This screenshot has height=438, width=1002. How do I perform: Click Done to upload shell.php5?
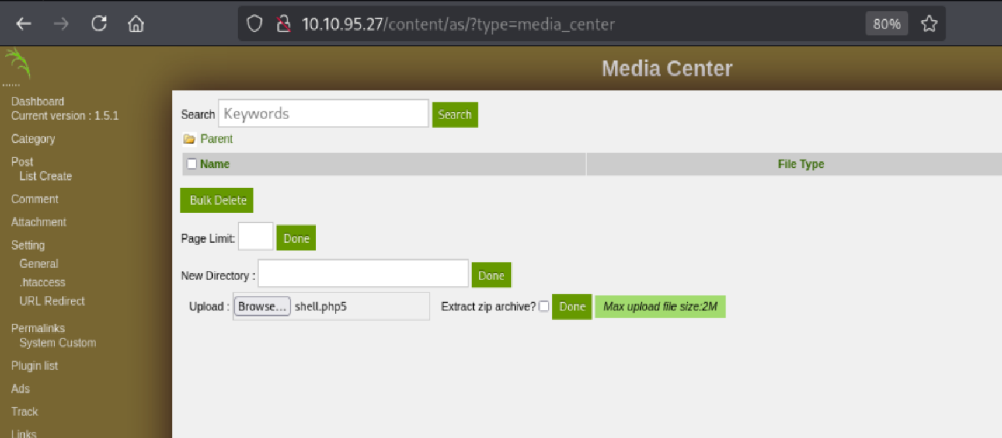571,306
